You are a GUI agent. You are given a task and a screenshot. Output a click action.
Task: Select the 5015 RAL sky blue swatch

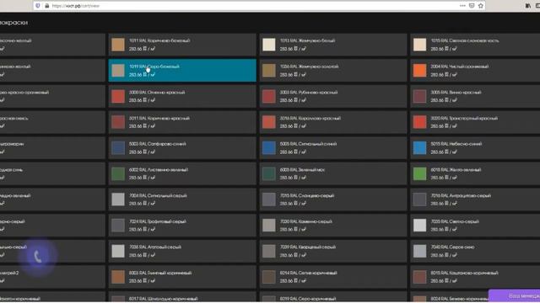tap(420, 148)
